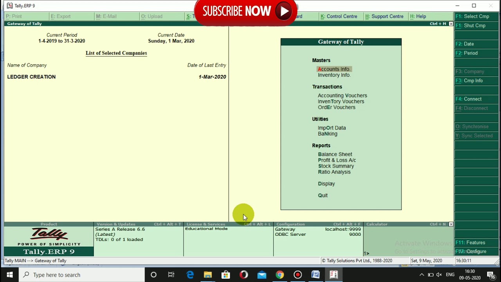Select Order Vouchers

[x=337, y=107]
